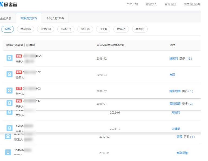The width and height of the screenshot is (208, 161).
Task: Go to 批量企业匹配 in top navigation
Action: tap(192, 4)
